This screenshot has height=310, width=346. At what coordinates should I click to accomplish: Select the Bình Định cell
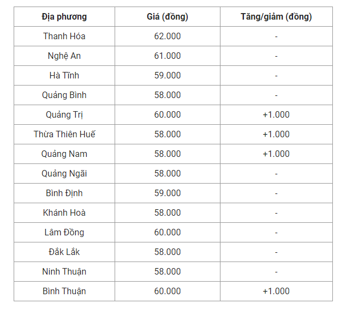click(64, 193)
